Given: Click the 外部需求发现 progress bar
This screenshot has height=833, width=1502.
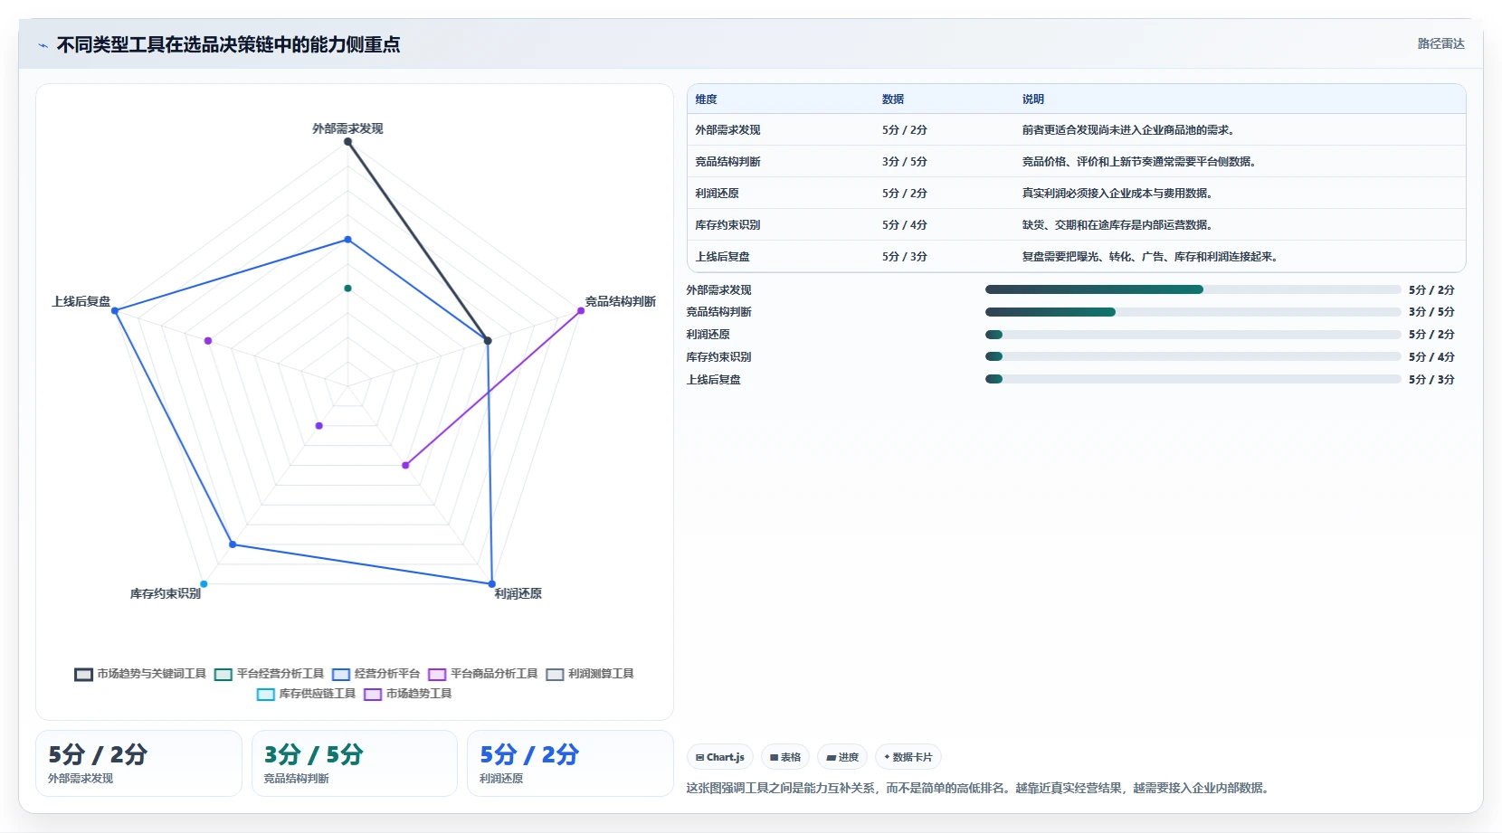Looking at the screenshot, I should [x=1193, y=289].
